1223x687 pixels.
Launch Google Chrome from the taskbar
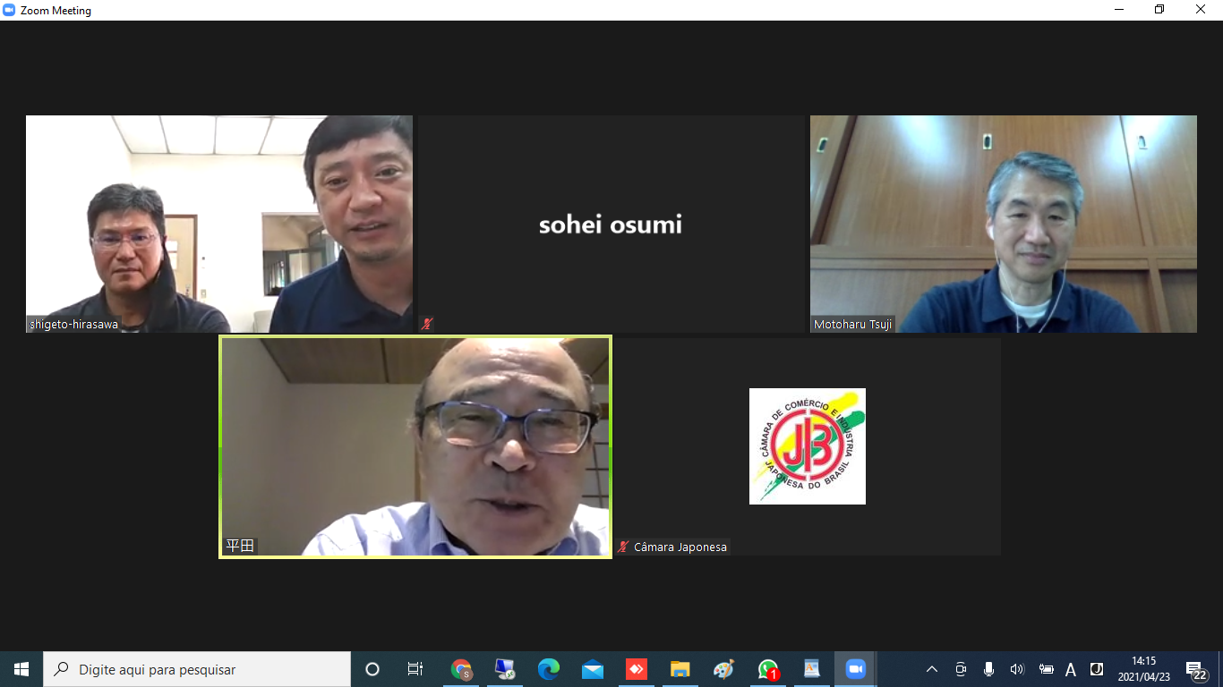pos(461,669)
